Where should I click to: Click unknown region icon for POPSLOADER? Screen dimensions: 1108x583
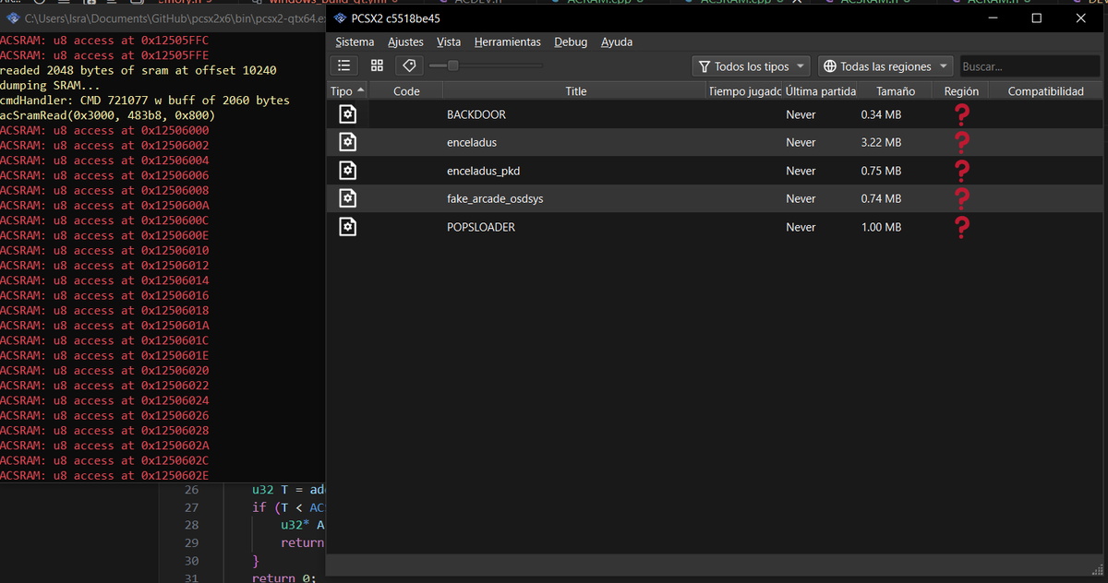pos(961,227)
